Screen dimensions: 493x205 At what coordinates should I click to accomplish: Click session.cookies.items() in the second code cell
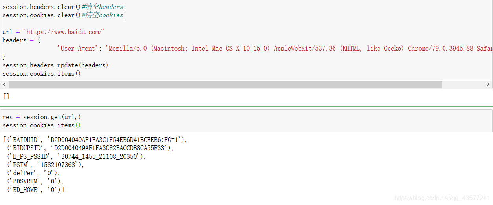coord(41,125)
